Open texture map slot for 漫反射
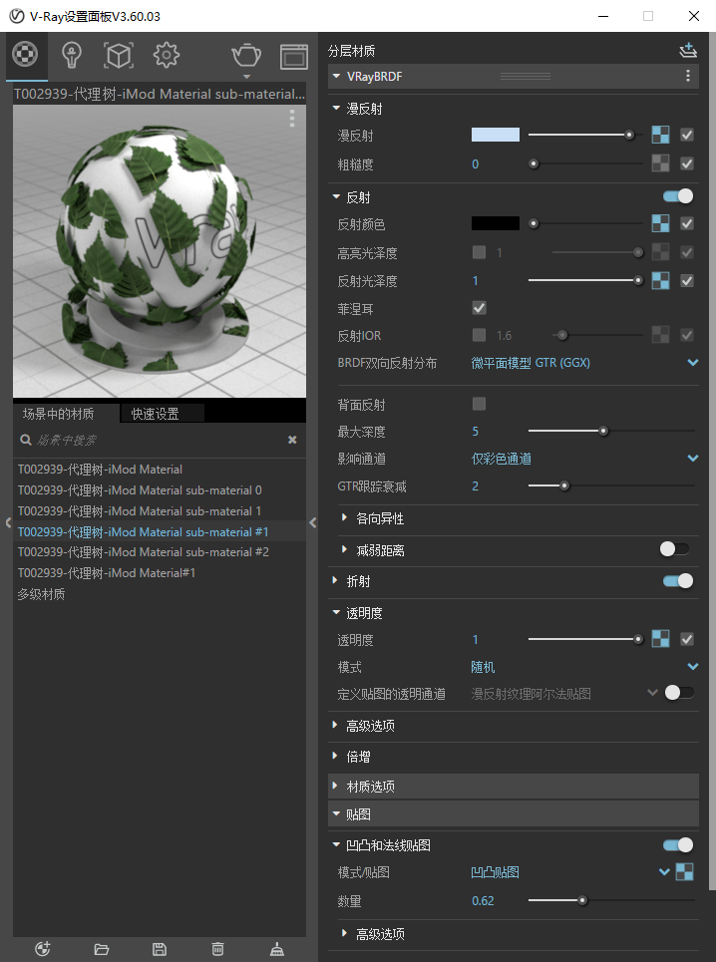716x962 pixels. [661, 135]
